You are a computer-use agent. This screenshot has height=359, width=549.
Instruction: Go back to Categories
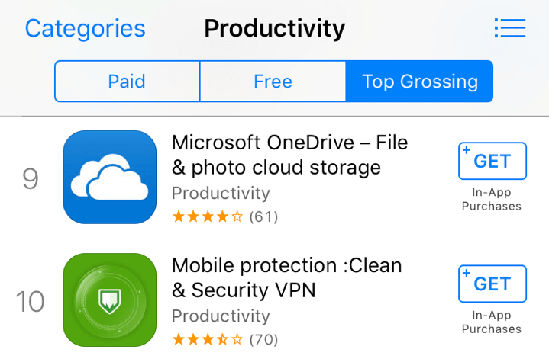pyautogui.click(x=85, y=29)
